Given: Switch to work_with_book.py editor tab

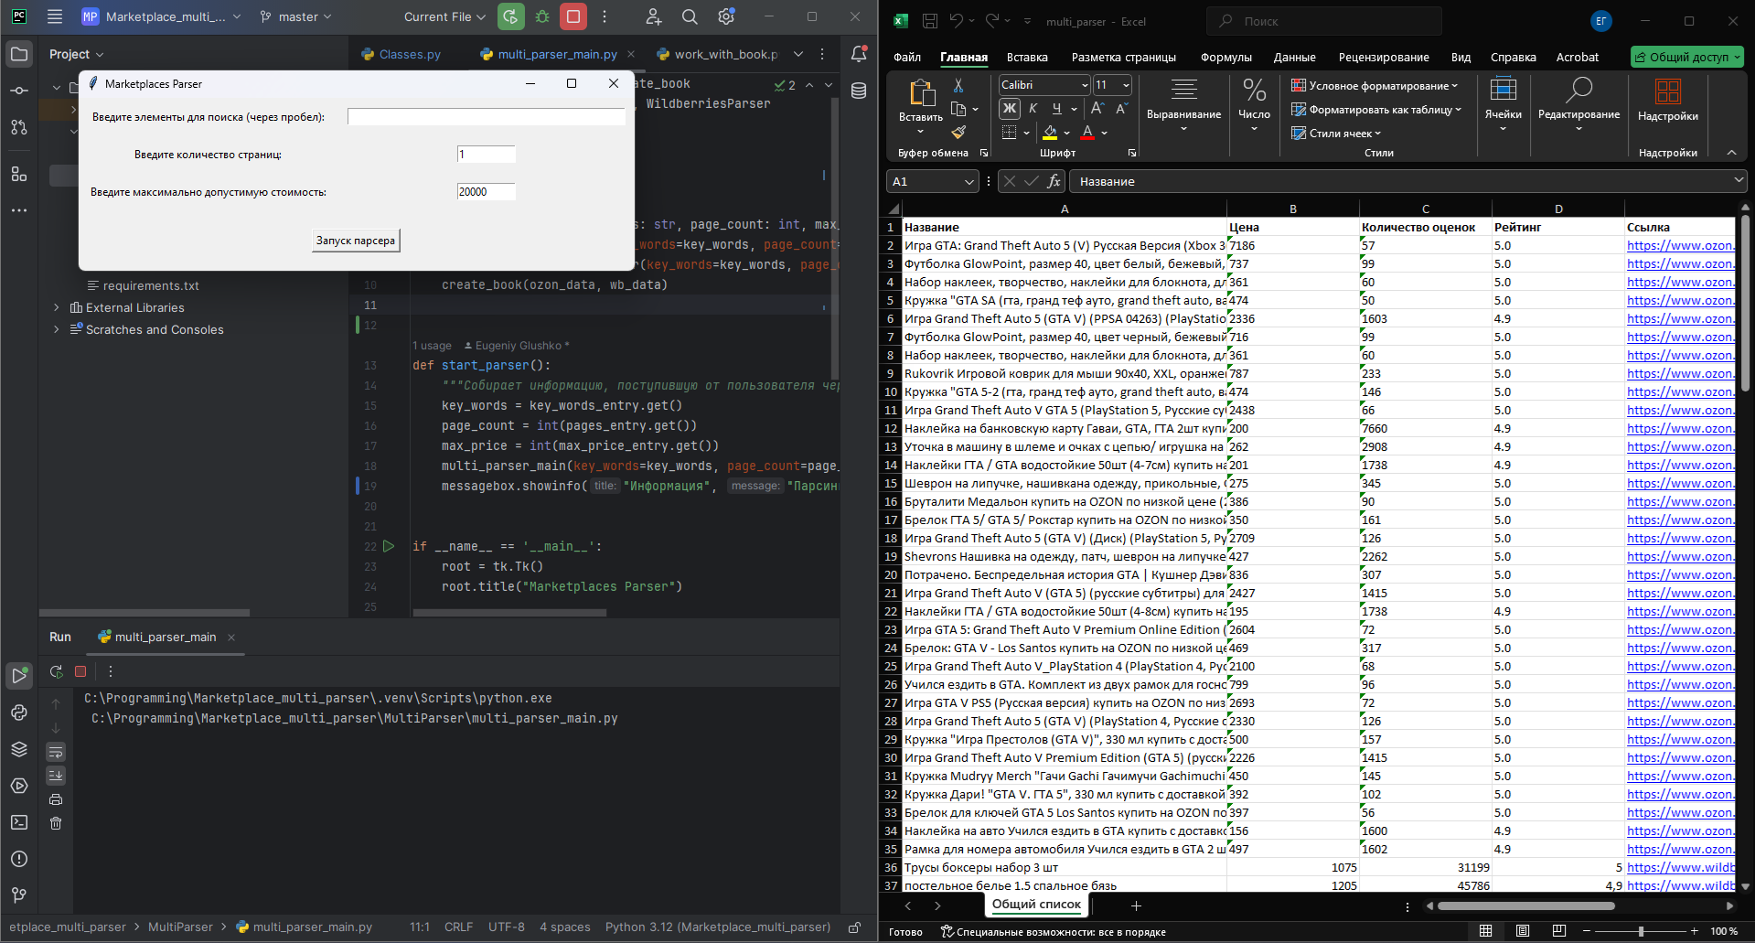Looking at the screenshot, I should [x=717, y=54].
